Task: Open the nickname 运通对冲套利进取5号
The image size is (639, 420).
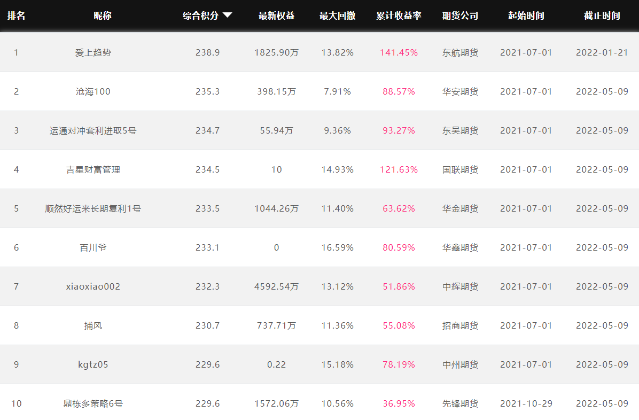Action: click(x=93, y=130)
